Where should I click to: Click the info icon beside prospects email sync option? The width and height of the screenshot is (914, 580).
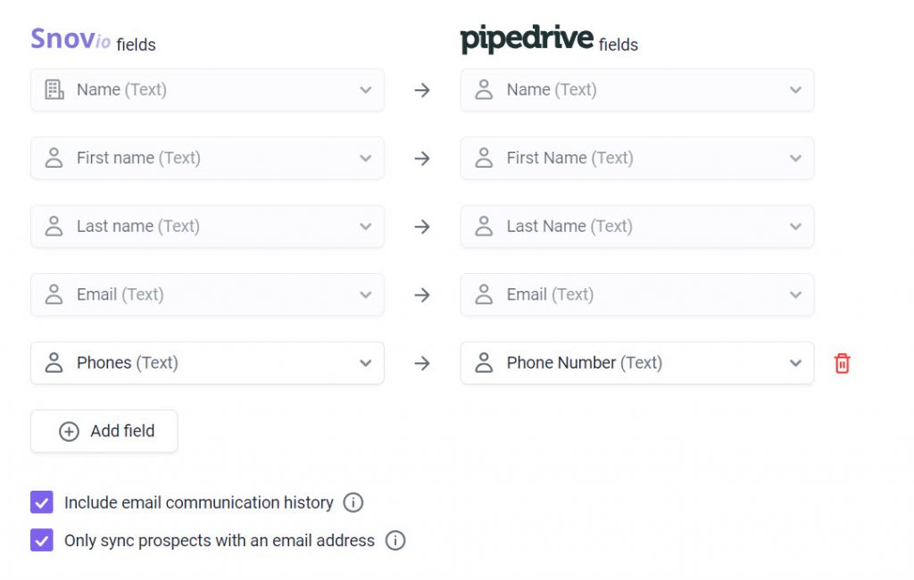click(x=395, y=541)
